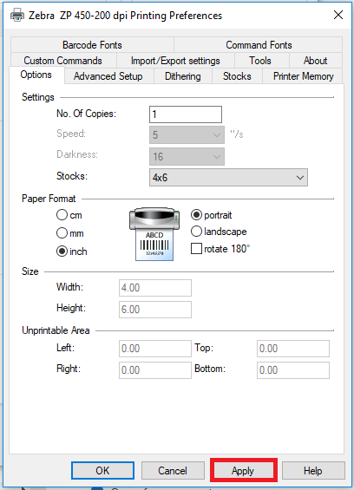
Task: Switch to the Barcode Fonts tab
Action: 92,45
